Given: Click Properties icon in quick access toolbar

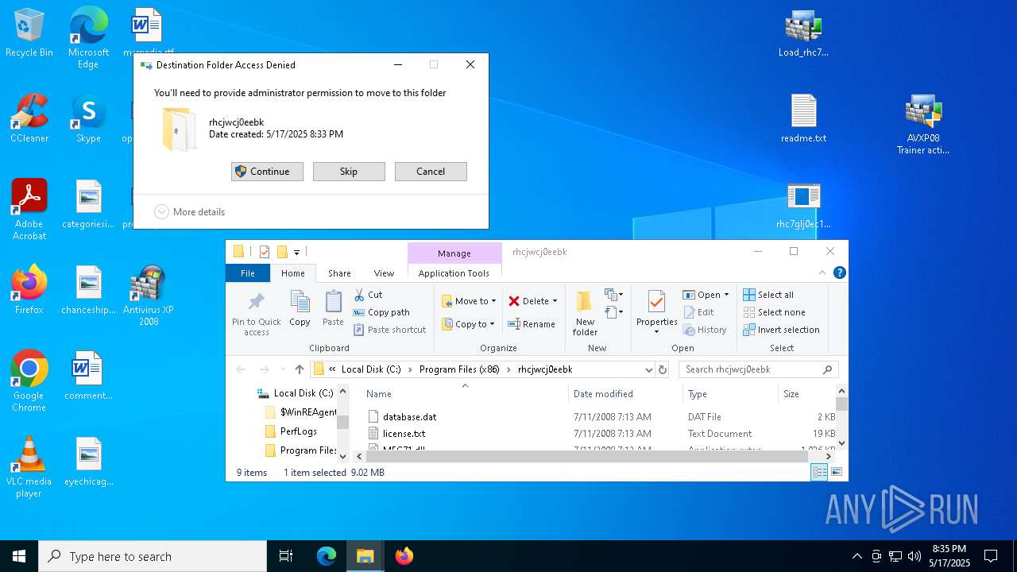Looking at the screenshot, I should [x=265, y=252].
